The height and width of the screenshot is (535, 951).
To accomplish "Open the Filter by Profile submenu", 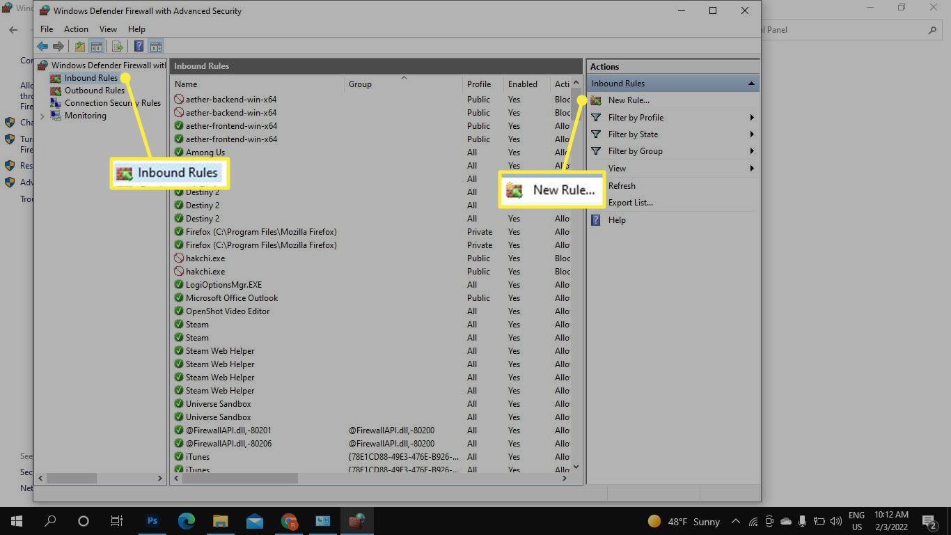I will click(x=673, y=118).
